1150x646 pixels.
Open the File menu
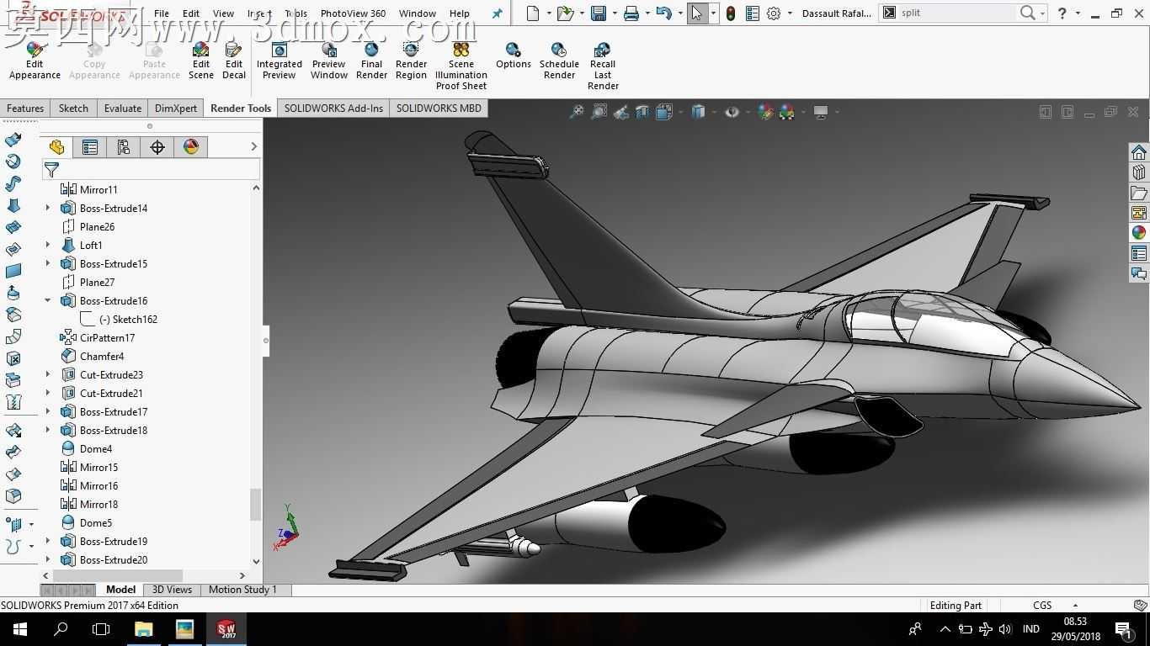(161, 13)
